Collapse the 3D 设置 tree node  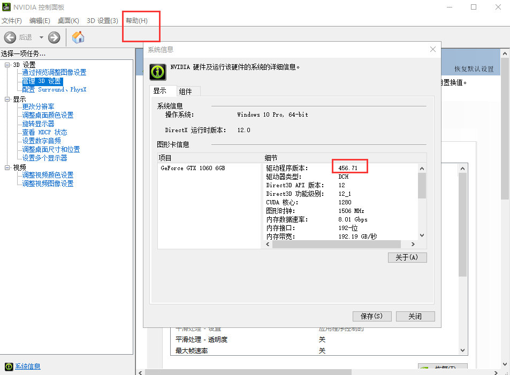coord(7,65)
